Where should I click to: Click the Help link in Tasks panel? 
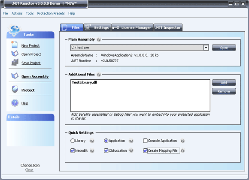pos(25,103)
